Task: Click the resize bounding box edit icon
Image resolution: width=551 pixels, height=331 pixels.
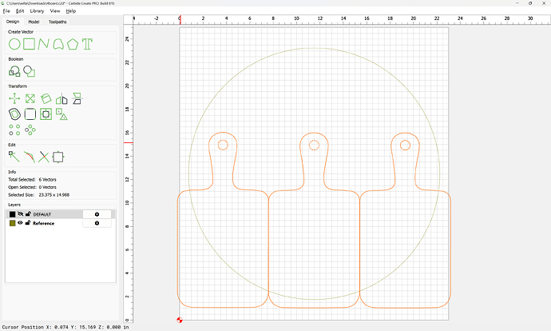Action: [x=58, y=157]
